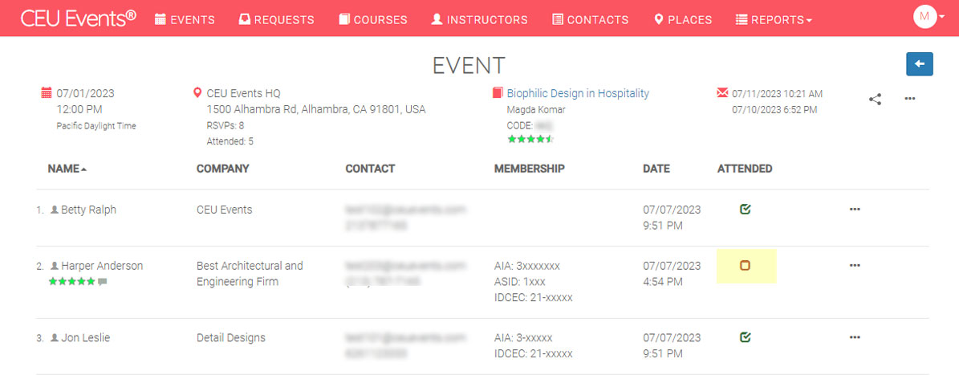959x375 pixels.
Task: Click Best Architectural and Engineering Firm
Action: 250,274
